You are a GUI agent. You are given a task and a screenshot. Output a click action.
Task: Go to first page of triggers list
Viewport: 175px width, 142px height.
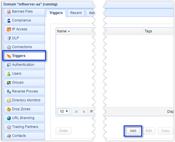[76, 111]
